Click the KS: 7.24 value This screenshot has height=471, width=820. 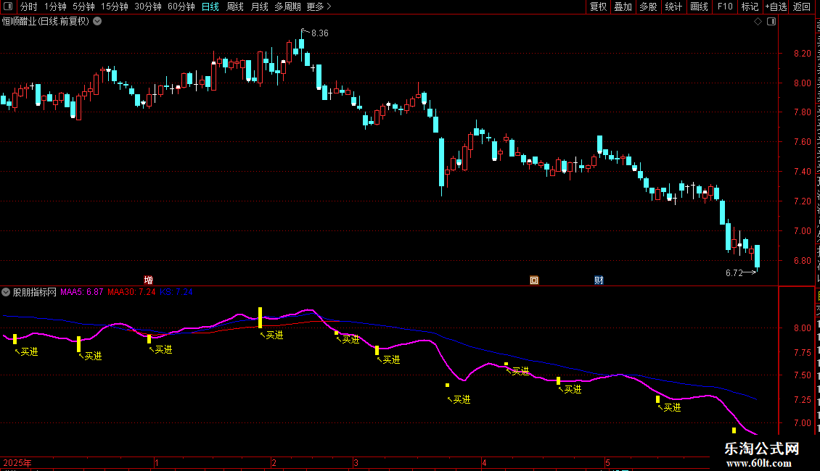click(x=176, y=293)
